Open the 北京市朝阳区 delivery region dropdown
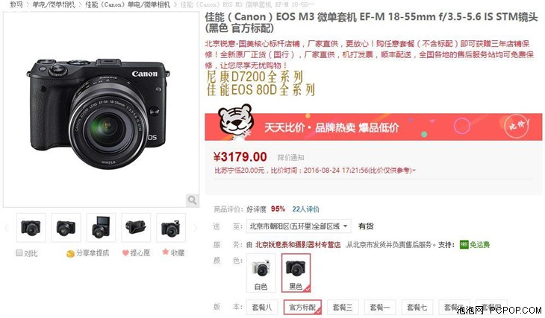The image size is (545, 318). pyautogui.click(x=299, y=226)
